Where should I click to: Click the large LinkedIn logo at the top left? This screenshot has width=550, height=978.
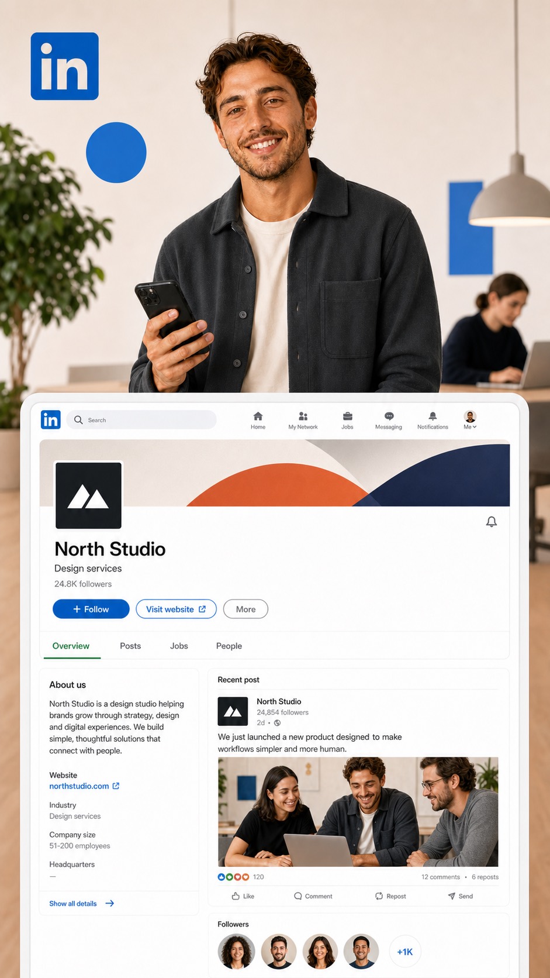(x=65, y=66)
